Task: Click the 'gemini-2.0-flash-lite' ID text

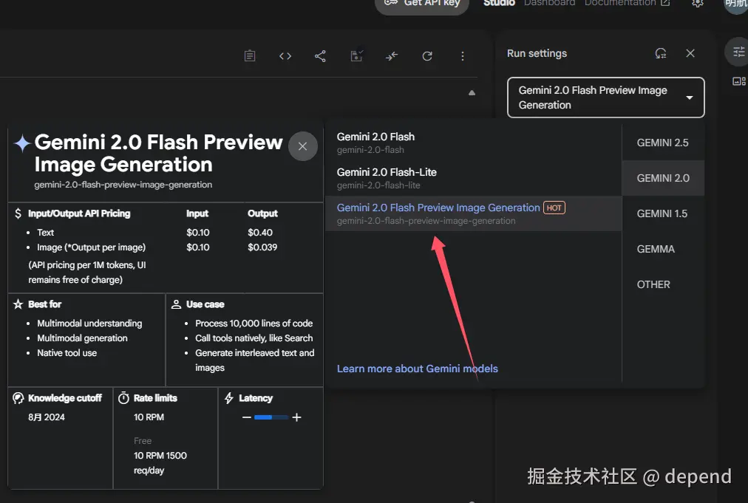Action: 378,185
